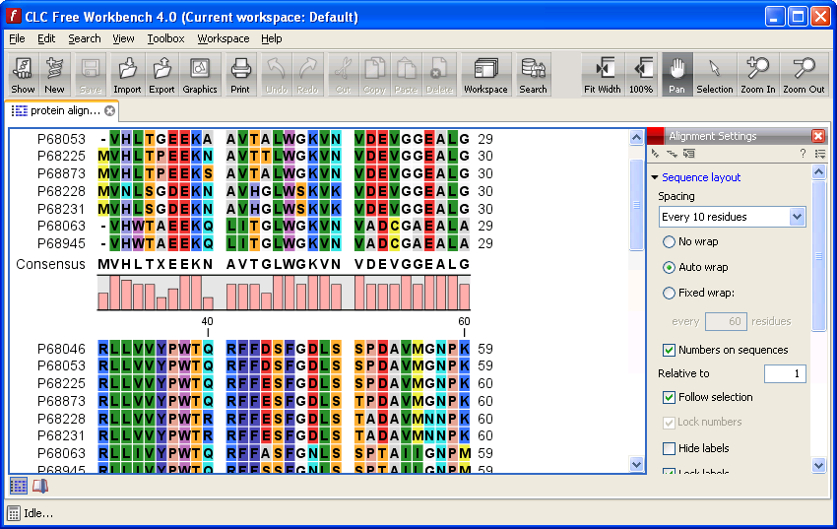837x529 pixels.
Task: Collapse the Sequence layout section
Action: tap(655, 177)
